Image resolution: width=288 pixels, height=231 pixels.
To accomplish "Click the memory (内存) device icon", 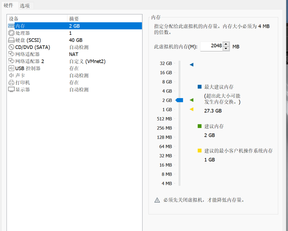I will tap(11, 26).
